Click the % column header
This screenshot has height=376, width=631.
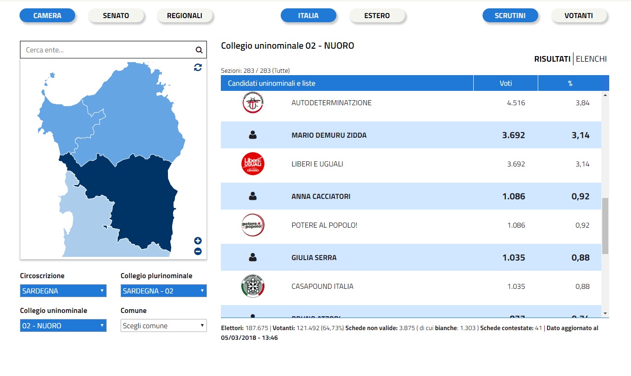point(570,83)
